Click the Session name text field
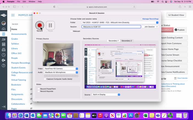Viewport: 193px width, 120px height. [111, 27]
